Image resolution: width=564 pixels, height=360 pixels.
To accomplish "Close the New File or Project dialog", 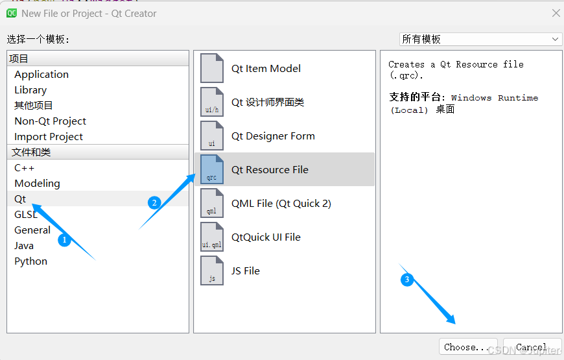I will click(556, 14).
